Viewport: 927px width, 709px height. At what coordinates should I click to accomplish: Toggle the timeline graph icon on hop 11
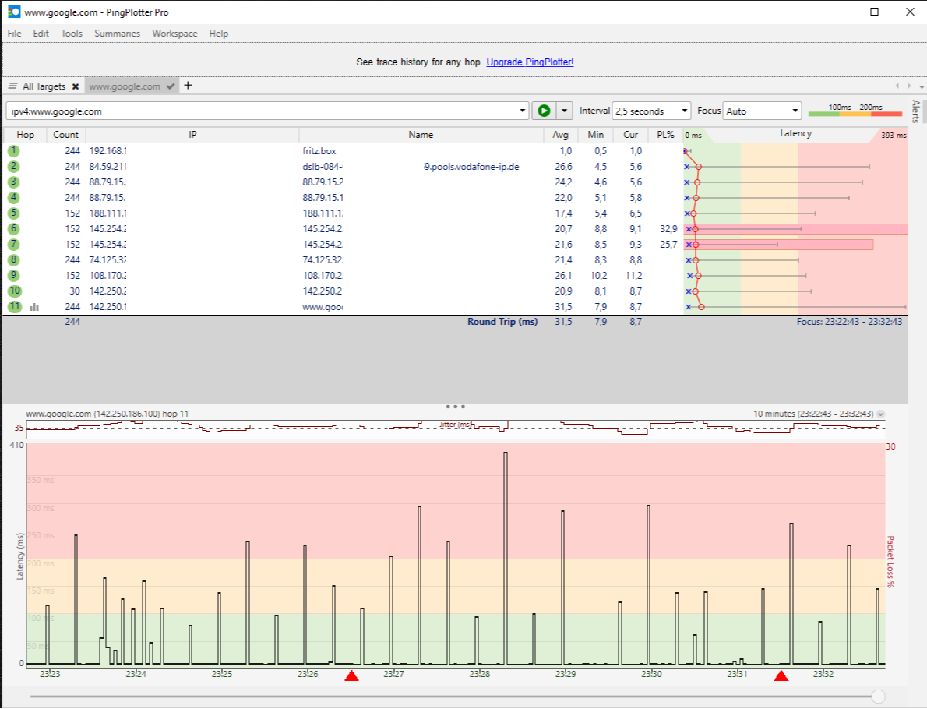point(34,307)
